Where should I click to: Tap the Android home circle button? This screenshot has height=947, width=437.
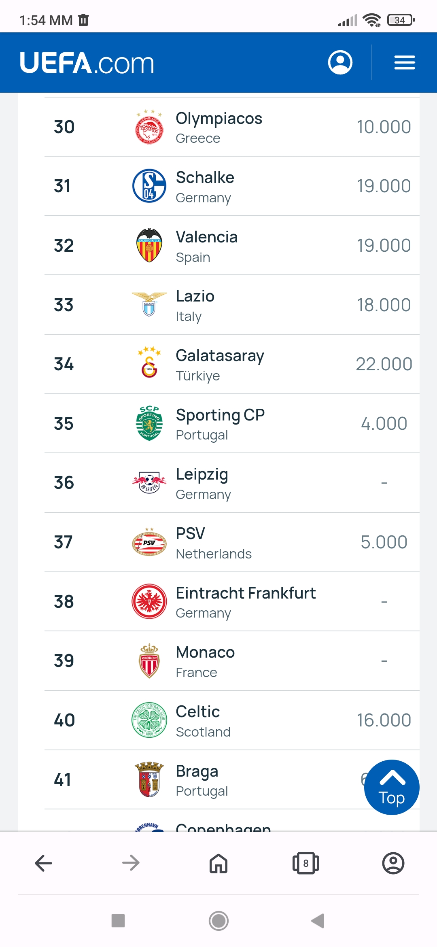click(x=218, y=921)
